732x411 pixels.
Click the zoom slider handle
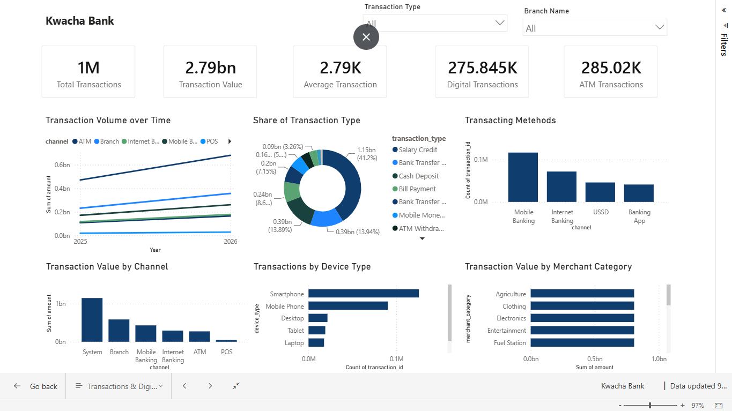[650, 406]
